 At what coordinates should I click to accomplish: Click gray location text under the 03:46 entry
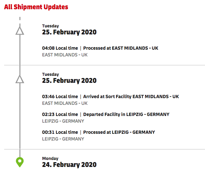[65, 103]
